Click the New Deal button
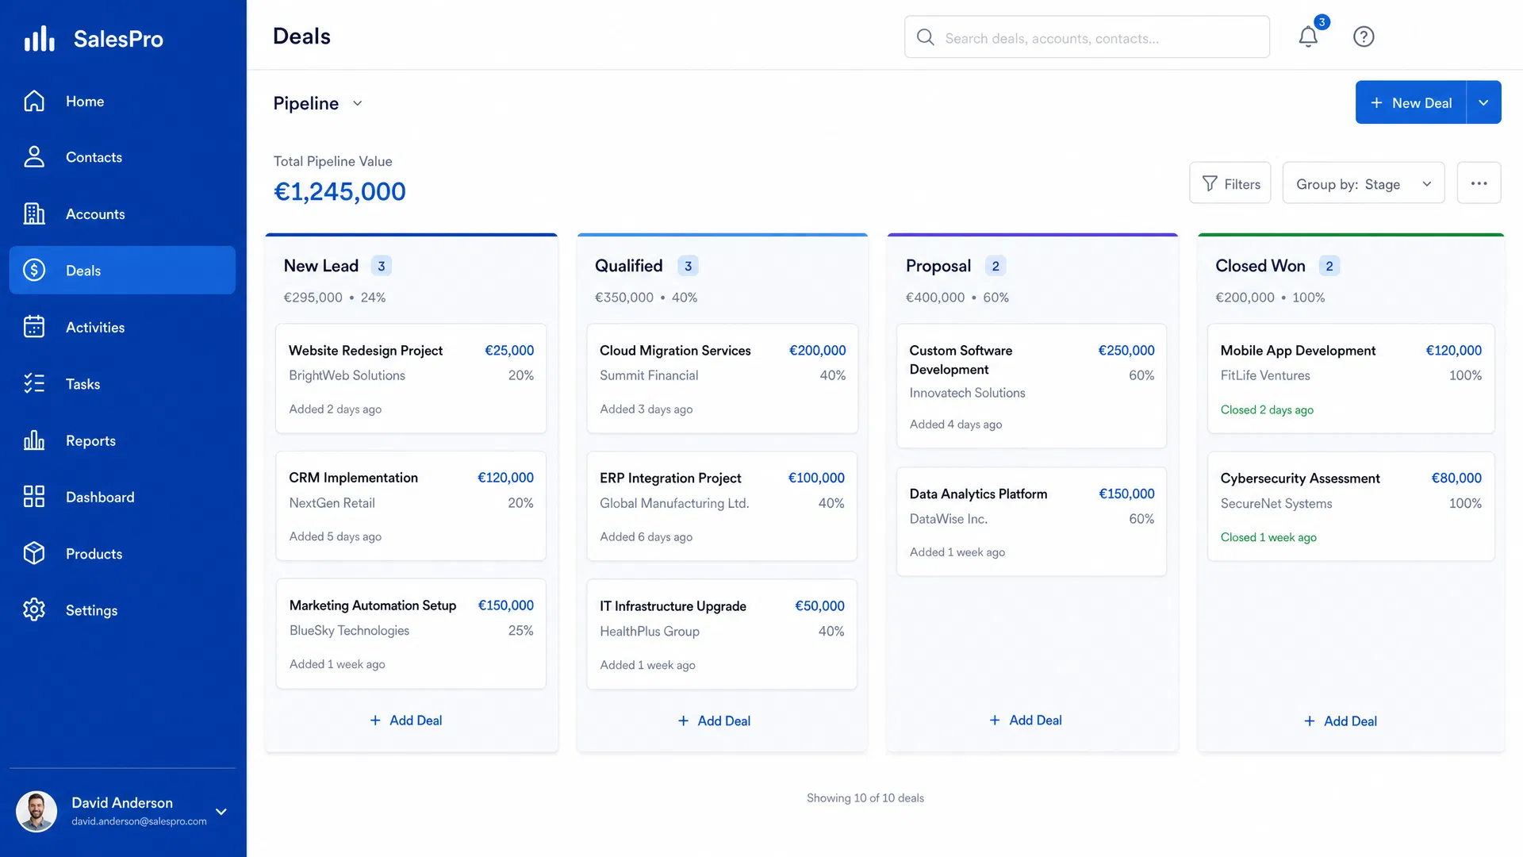This screenshot has width=1523, height=857. [x=1410, y=102]
